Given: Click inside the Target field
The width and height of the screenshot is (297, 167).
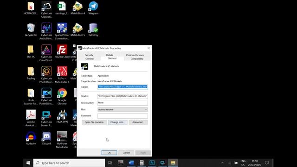Looking at the screenshot, I should 123,87.
